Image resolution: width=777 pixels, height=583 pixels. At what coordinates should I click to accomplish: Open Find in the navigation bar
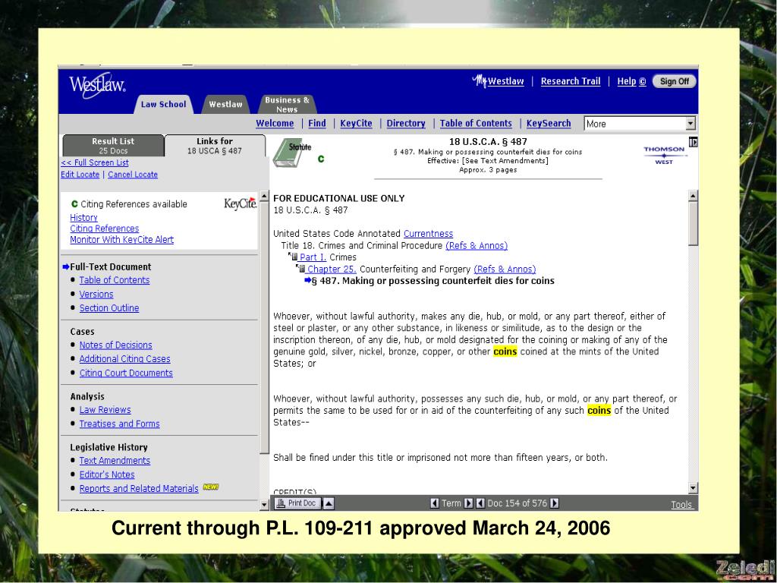pos(317,124)
